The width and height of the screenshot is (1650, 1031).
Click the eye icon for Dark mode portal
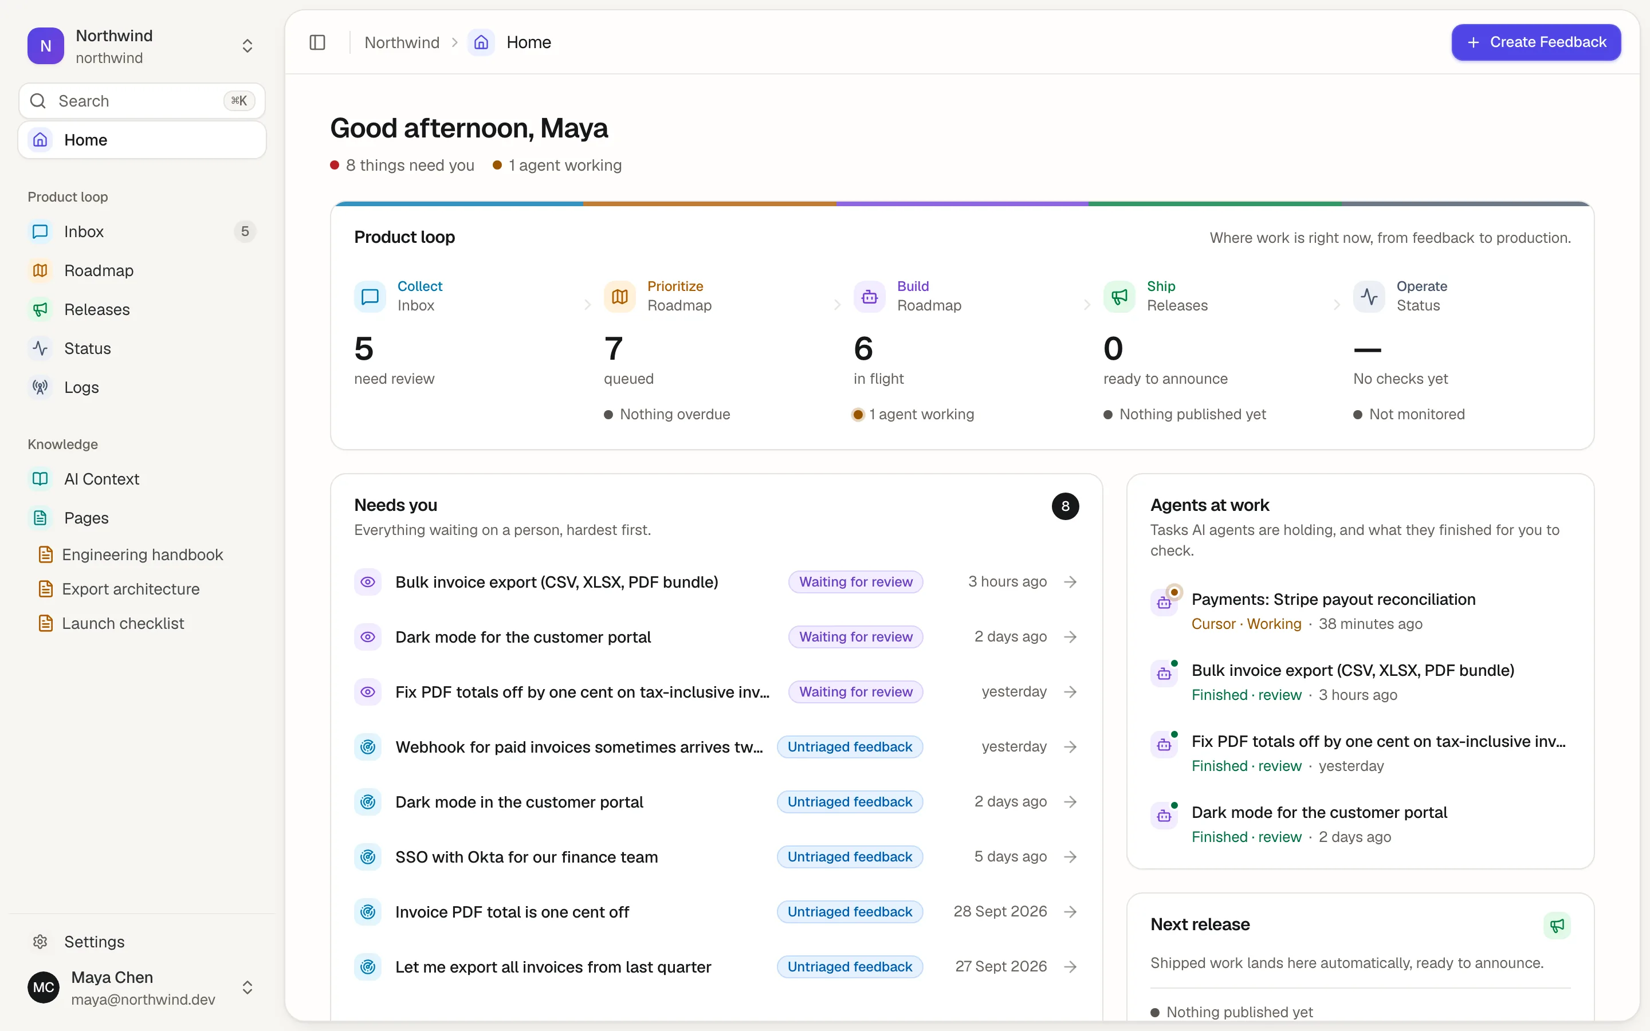pos(367,637)
